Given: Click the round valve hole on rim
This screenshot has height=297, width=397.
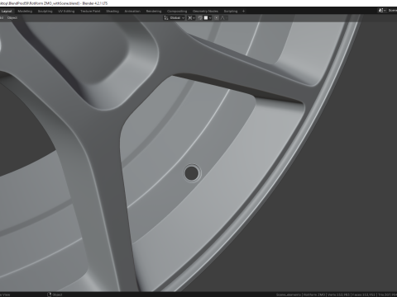Looking at the screenshot, I should pos(192,173).
